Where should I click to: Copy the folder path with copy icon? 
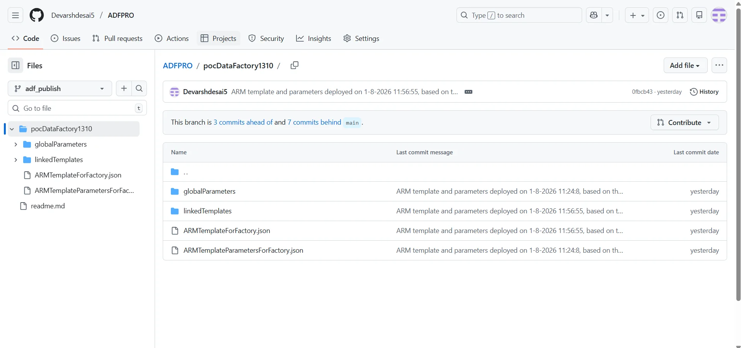click(294, 66)
